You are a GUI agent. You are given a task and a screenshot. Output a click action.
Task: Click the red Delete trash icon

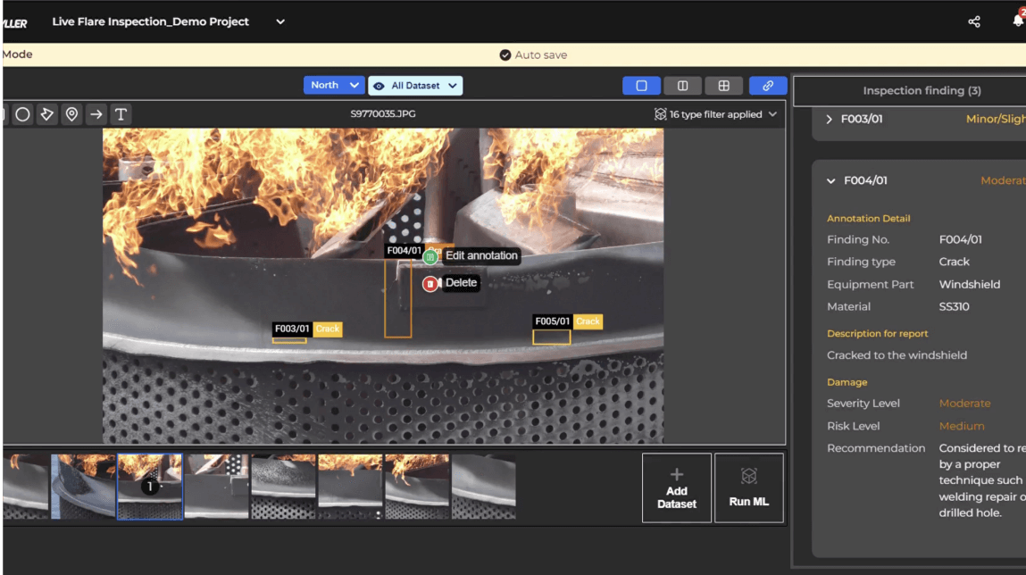430,284
